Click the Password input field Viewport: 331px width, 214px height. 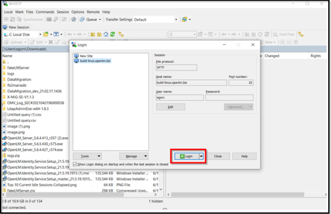pos(229,98)
